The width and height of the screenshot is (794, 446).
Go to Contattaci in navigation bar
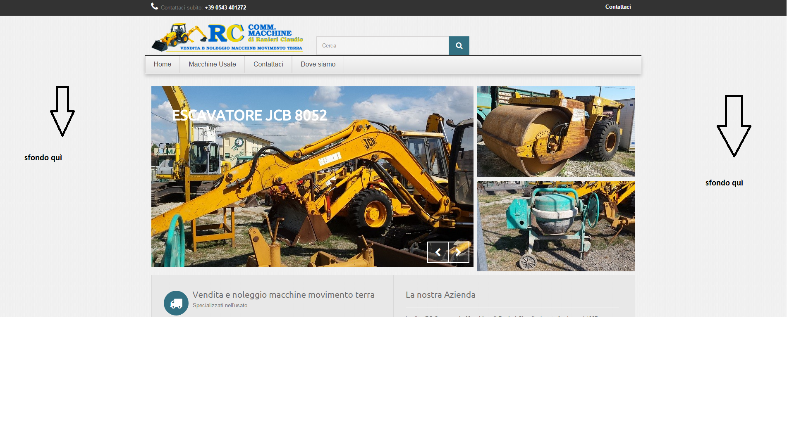pos(268,64)
